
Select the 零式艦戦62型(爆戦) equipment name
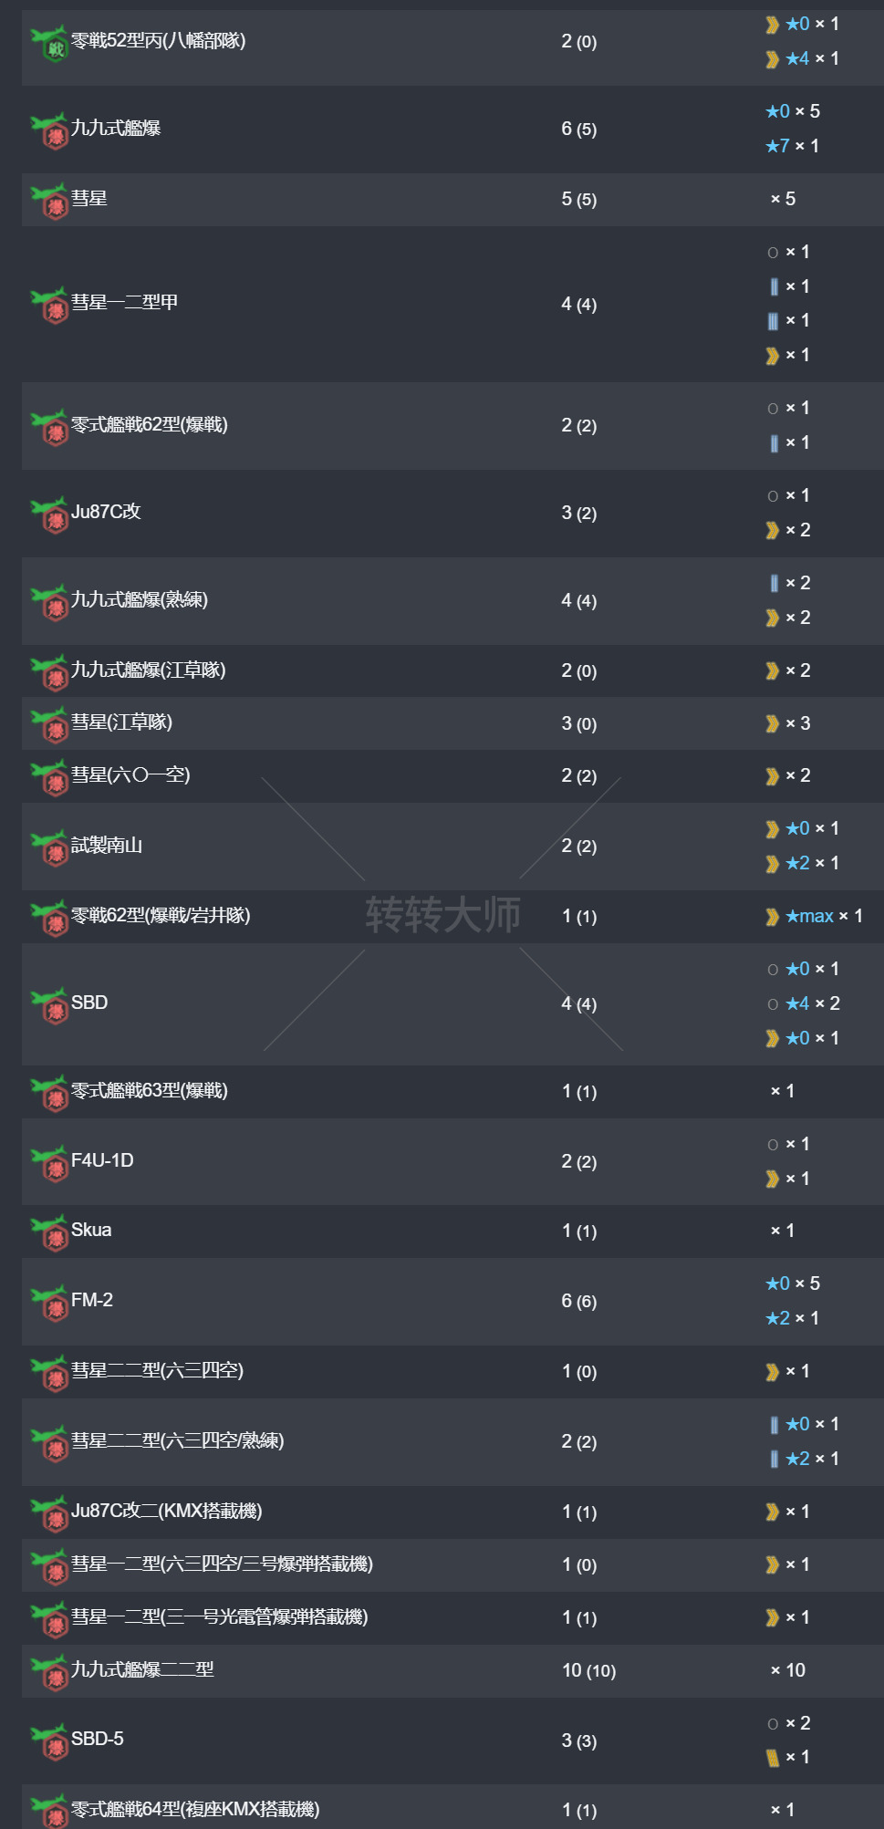(x=150, y=424)
